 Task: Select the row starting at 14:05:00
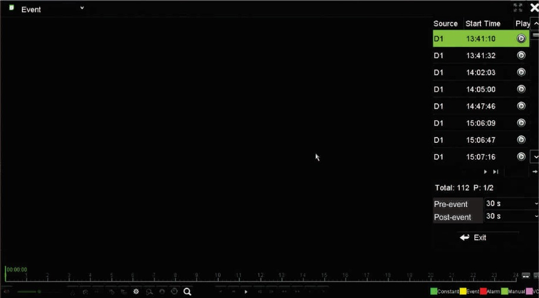(481, 89)
